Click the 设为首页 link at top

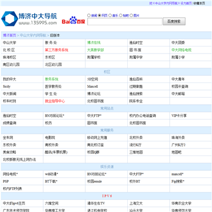coord(186,3)
